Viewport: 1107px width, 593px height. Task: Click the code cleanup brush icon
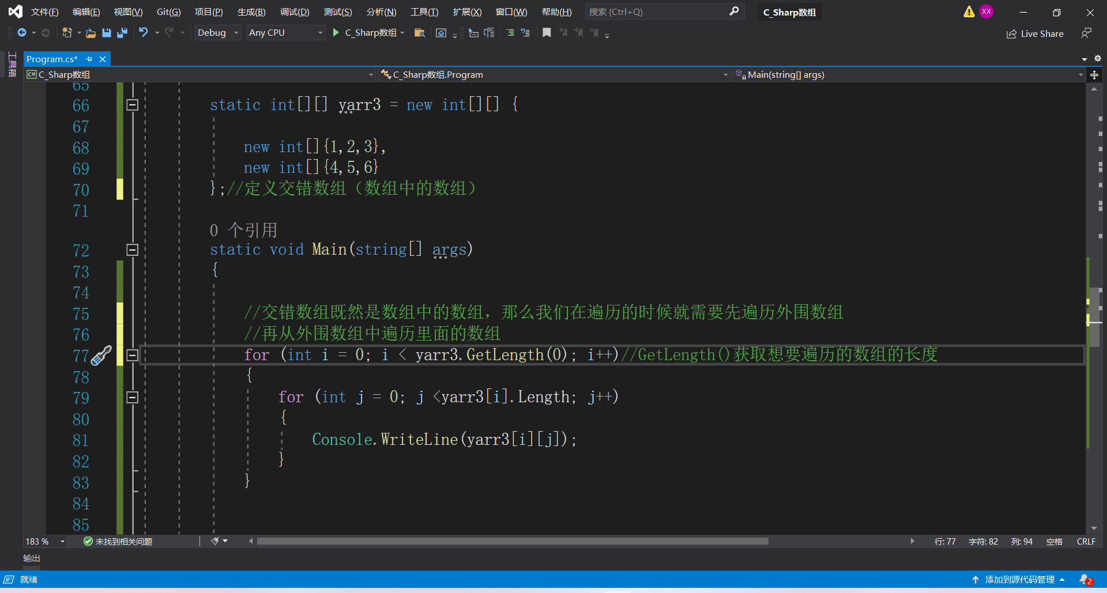(x=215, y=541)
